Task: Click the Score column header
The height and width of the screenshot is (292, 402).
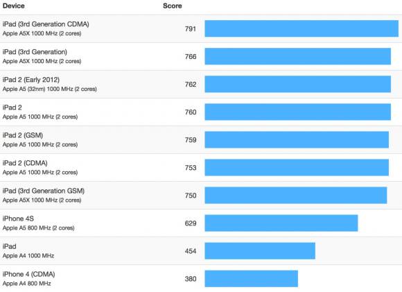Action: pyautogui.click(x=173, y=6)
